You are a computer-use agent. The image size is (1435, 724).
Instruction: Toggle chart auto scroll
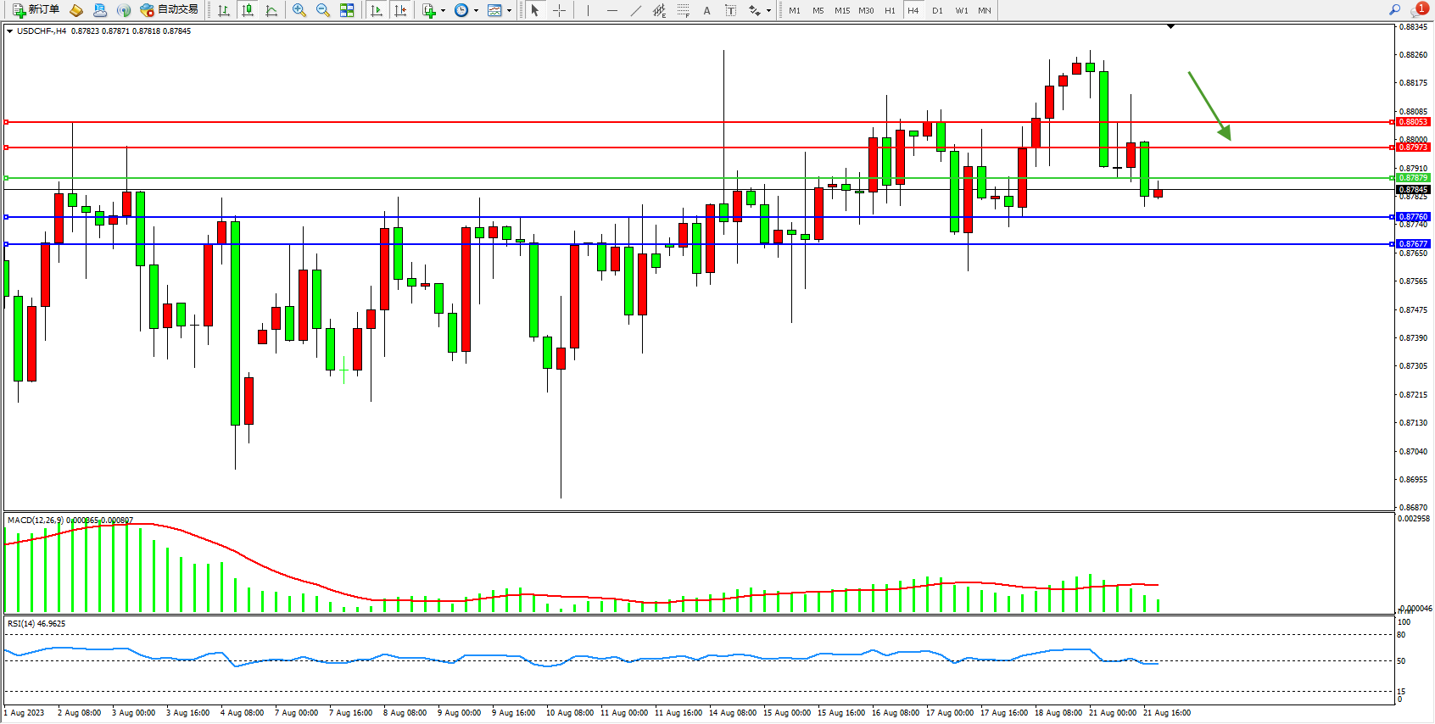377,10
